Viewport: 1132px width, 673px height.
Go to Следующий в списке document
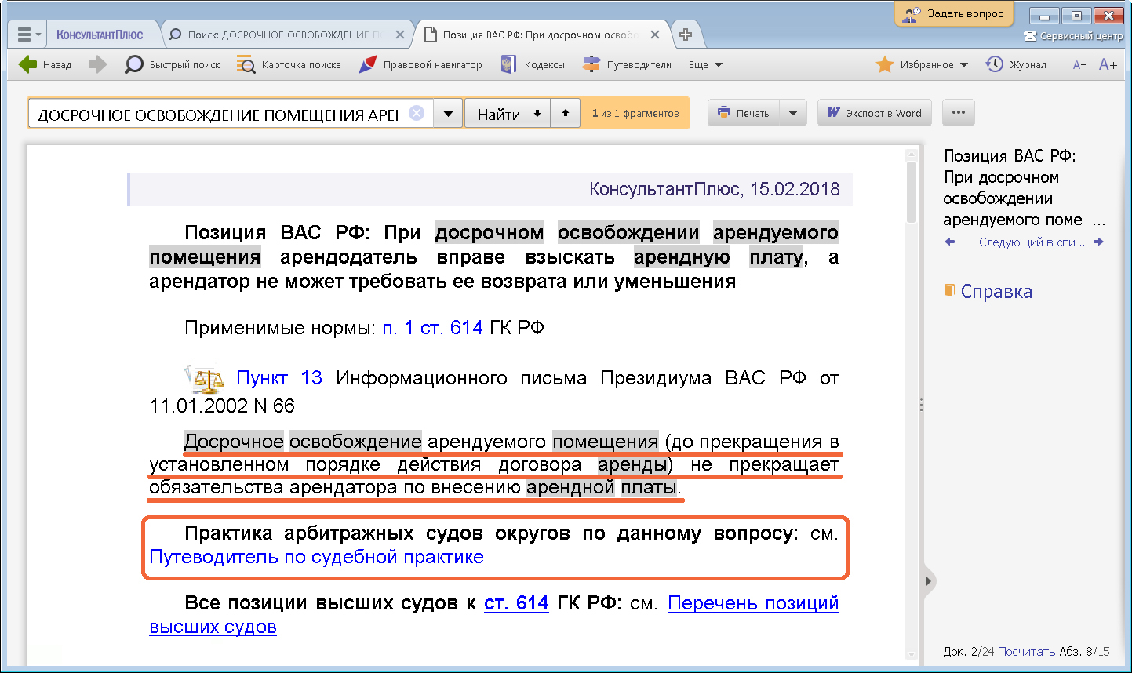click(1041, 242)
